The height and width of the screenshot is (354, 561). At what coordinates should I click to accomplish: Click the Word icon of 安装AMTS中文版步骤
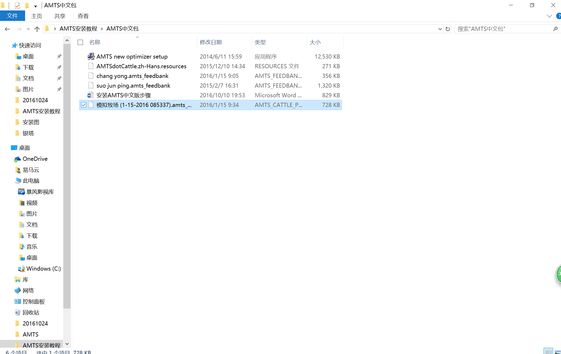click(x=91, y=95)
